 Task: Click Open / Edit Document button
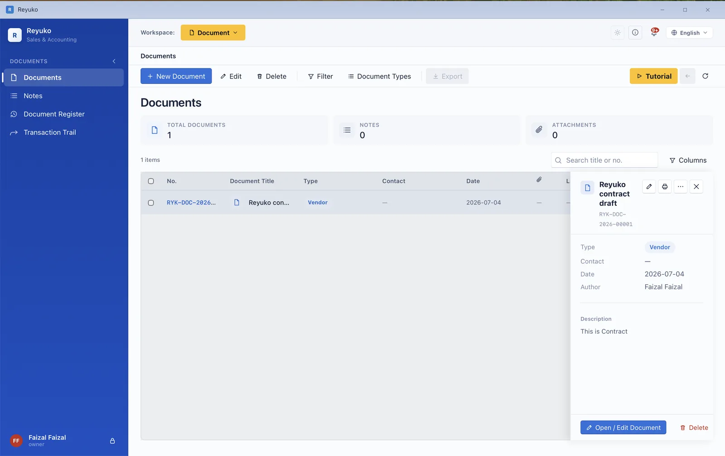point(623,427)
